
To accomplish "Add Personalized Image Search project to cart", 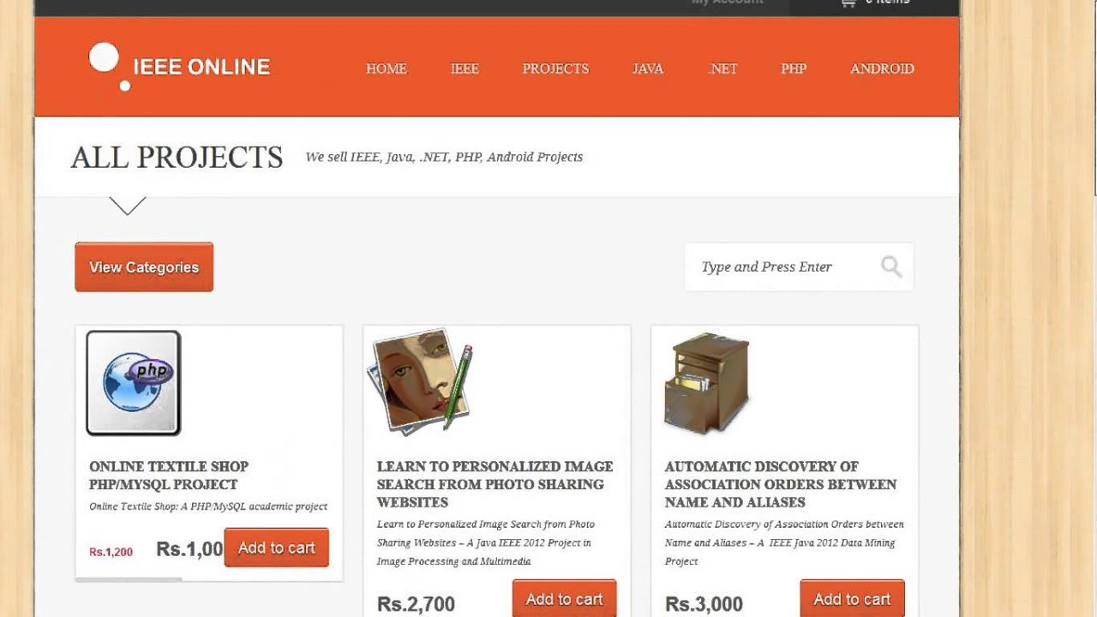I will click(565, 598).
